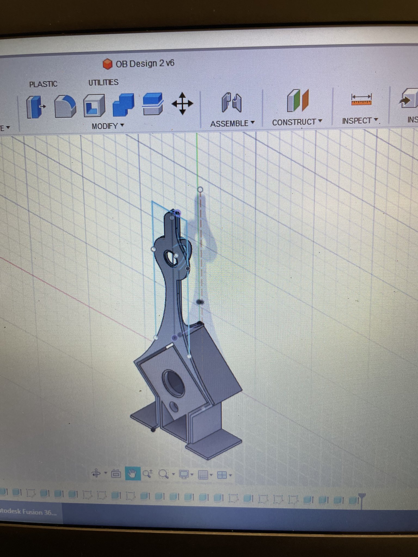Click the small circular hole on the model face

(x=174, y=407)
